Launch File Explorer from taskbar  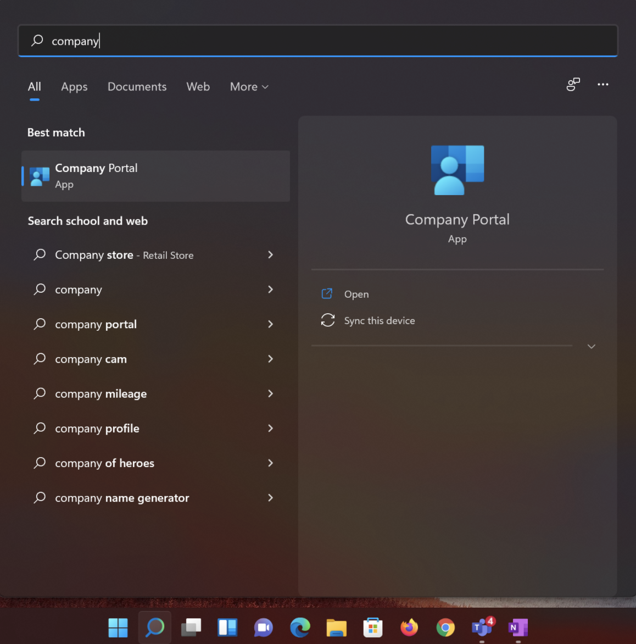336,627
